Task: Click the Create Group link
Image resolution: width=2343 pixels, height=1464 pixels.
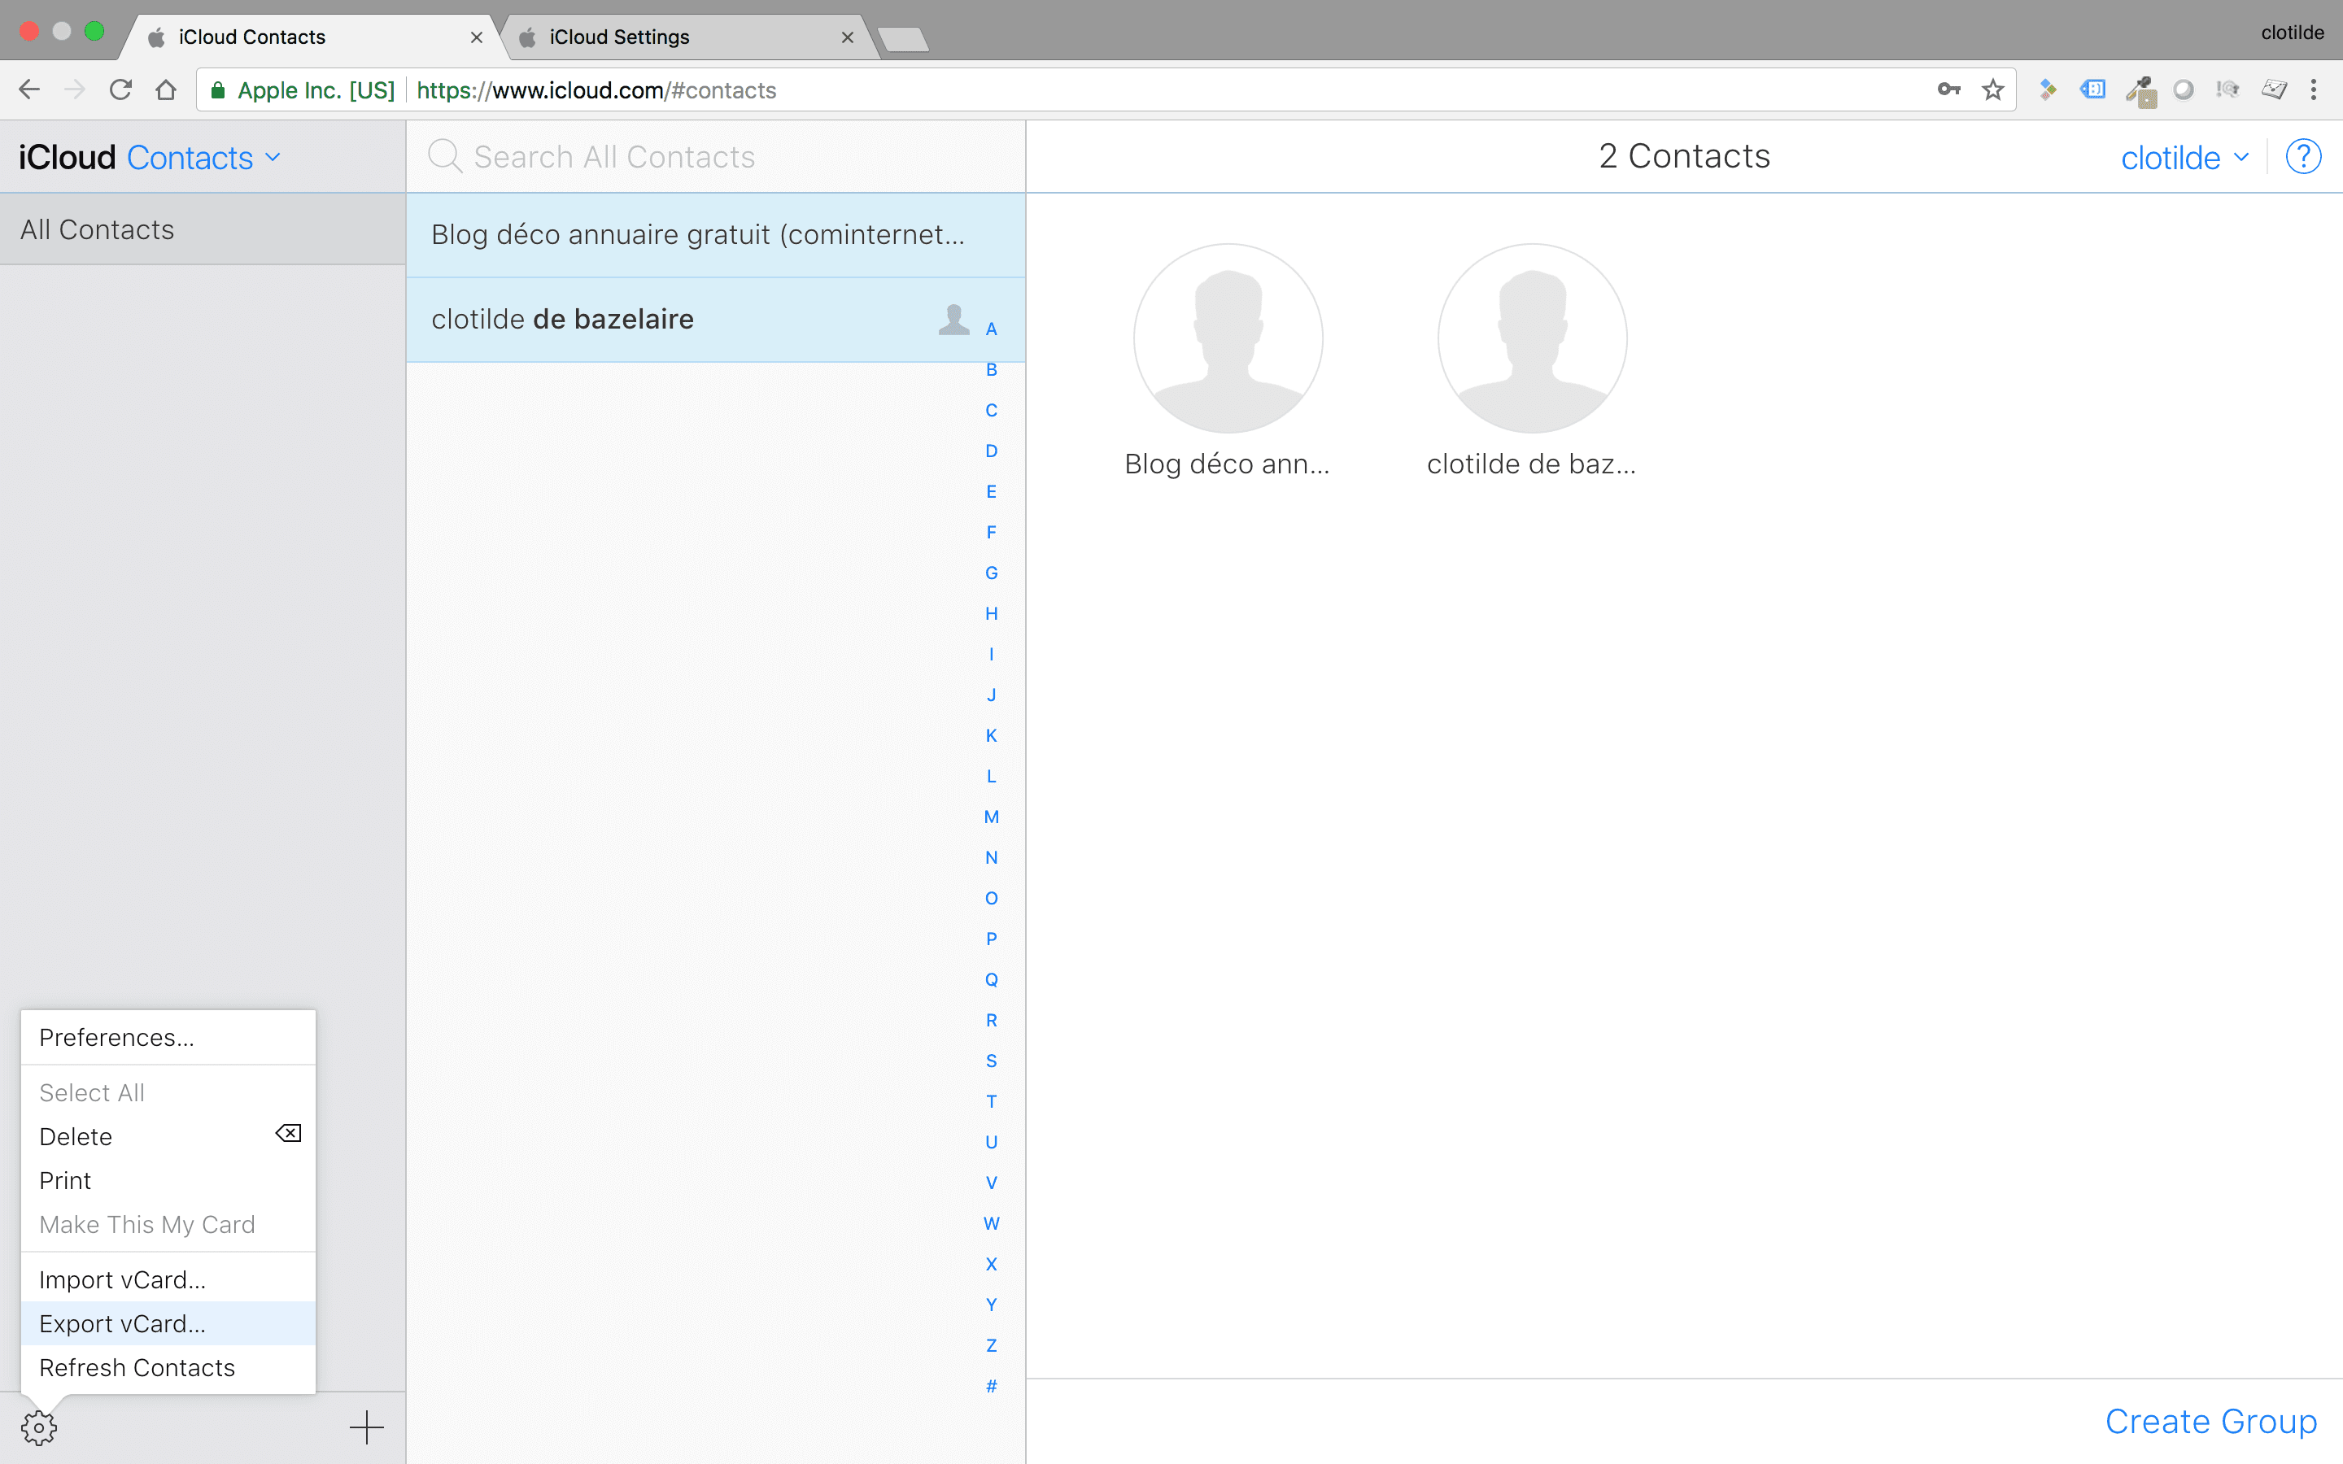Action: [x=2210, y=1422]
